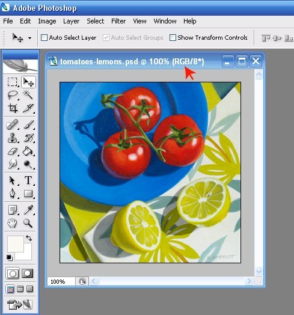
Task: Reset default foreground and background colors
Action: [9, 257]
